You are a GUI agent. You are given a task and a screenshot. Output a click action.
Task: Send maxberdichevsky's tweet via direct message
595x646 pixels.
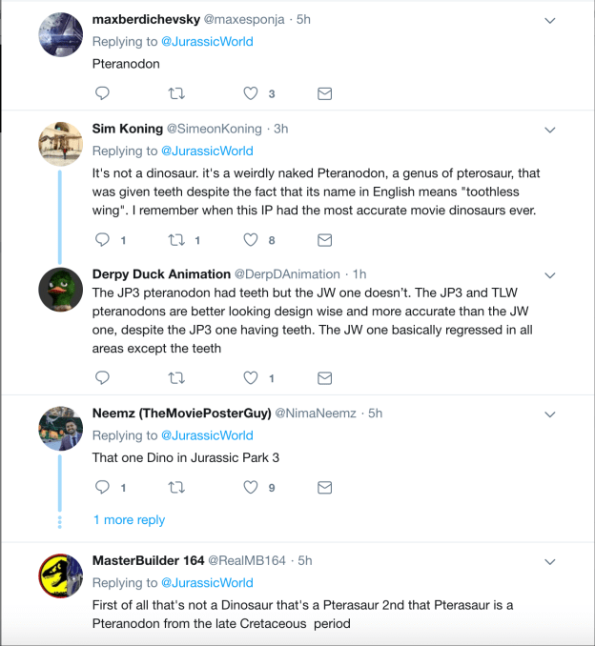(x=324, y=93)
